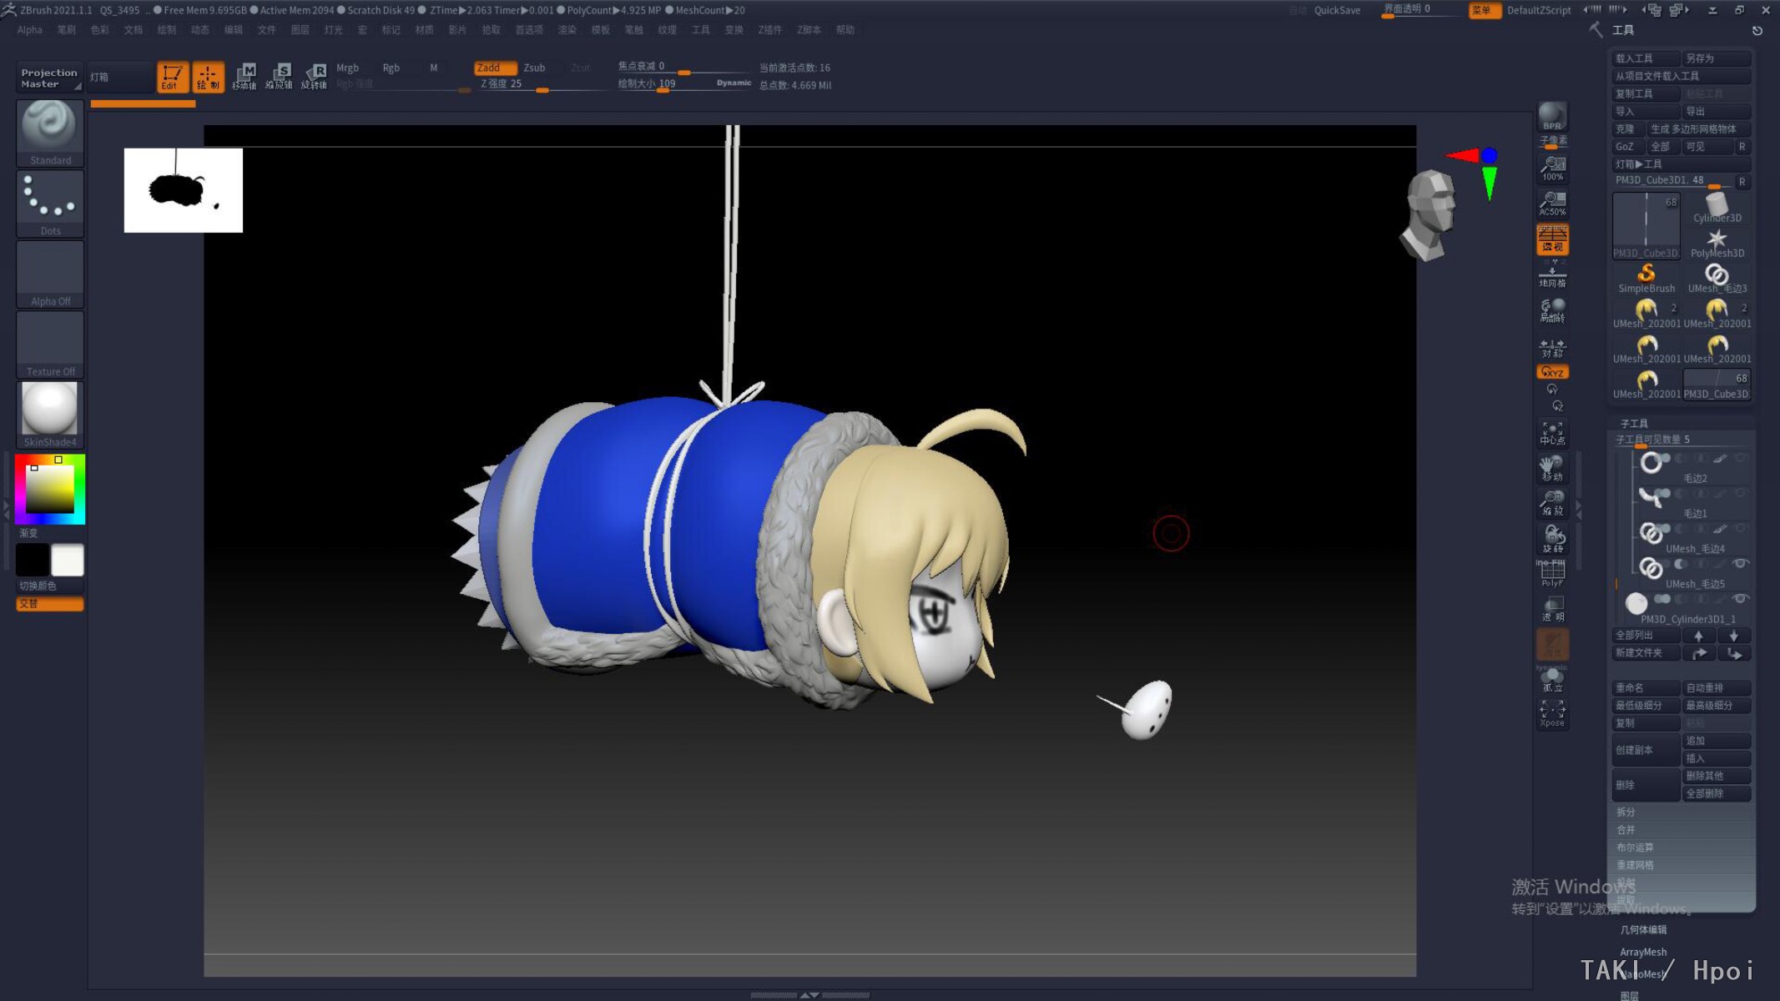Open the 材质 menu
Viewport: 1780px width, 1001px height.
coord(425,30)
